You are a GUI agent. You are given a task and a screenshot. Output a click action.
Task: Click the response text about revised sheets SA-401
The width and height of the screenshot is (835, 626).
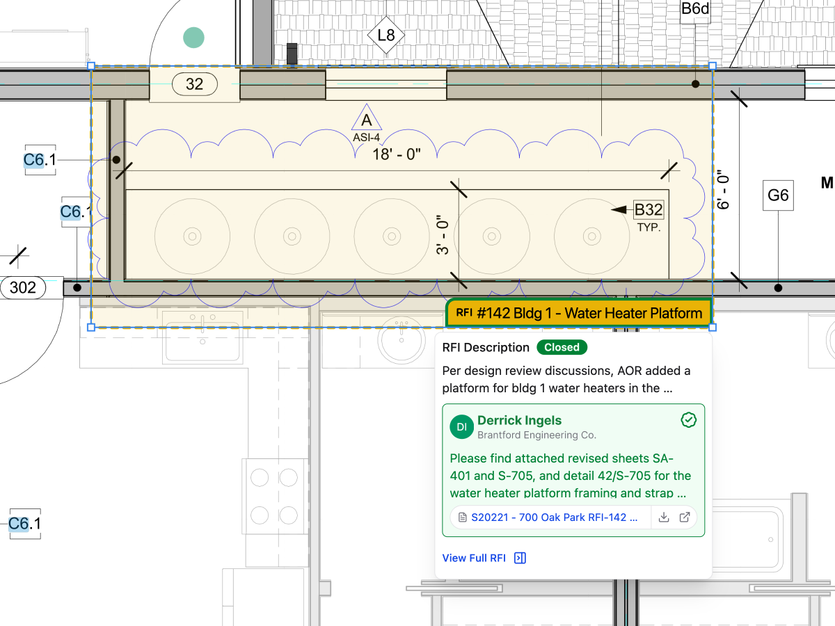coord(571,476)
